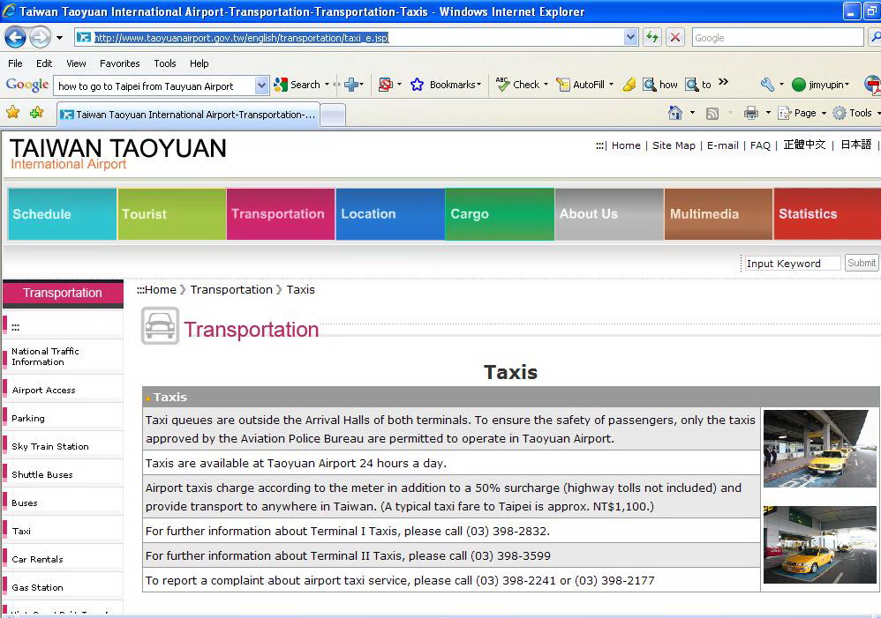Click the Submit search button
The image size is (881, 618).
(862, 263)
